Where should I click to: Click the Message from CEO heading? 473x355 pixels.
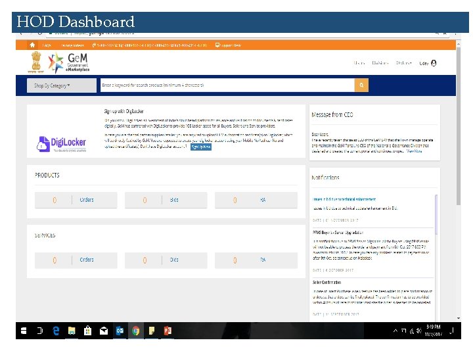(x=332, y=114)
